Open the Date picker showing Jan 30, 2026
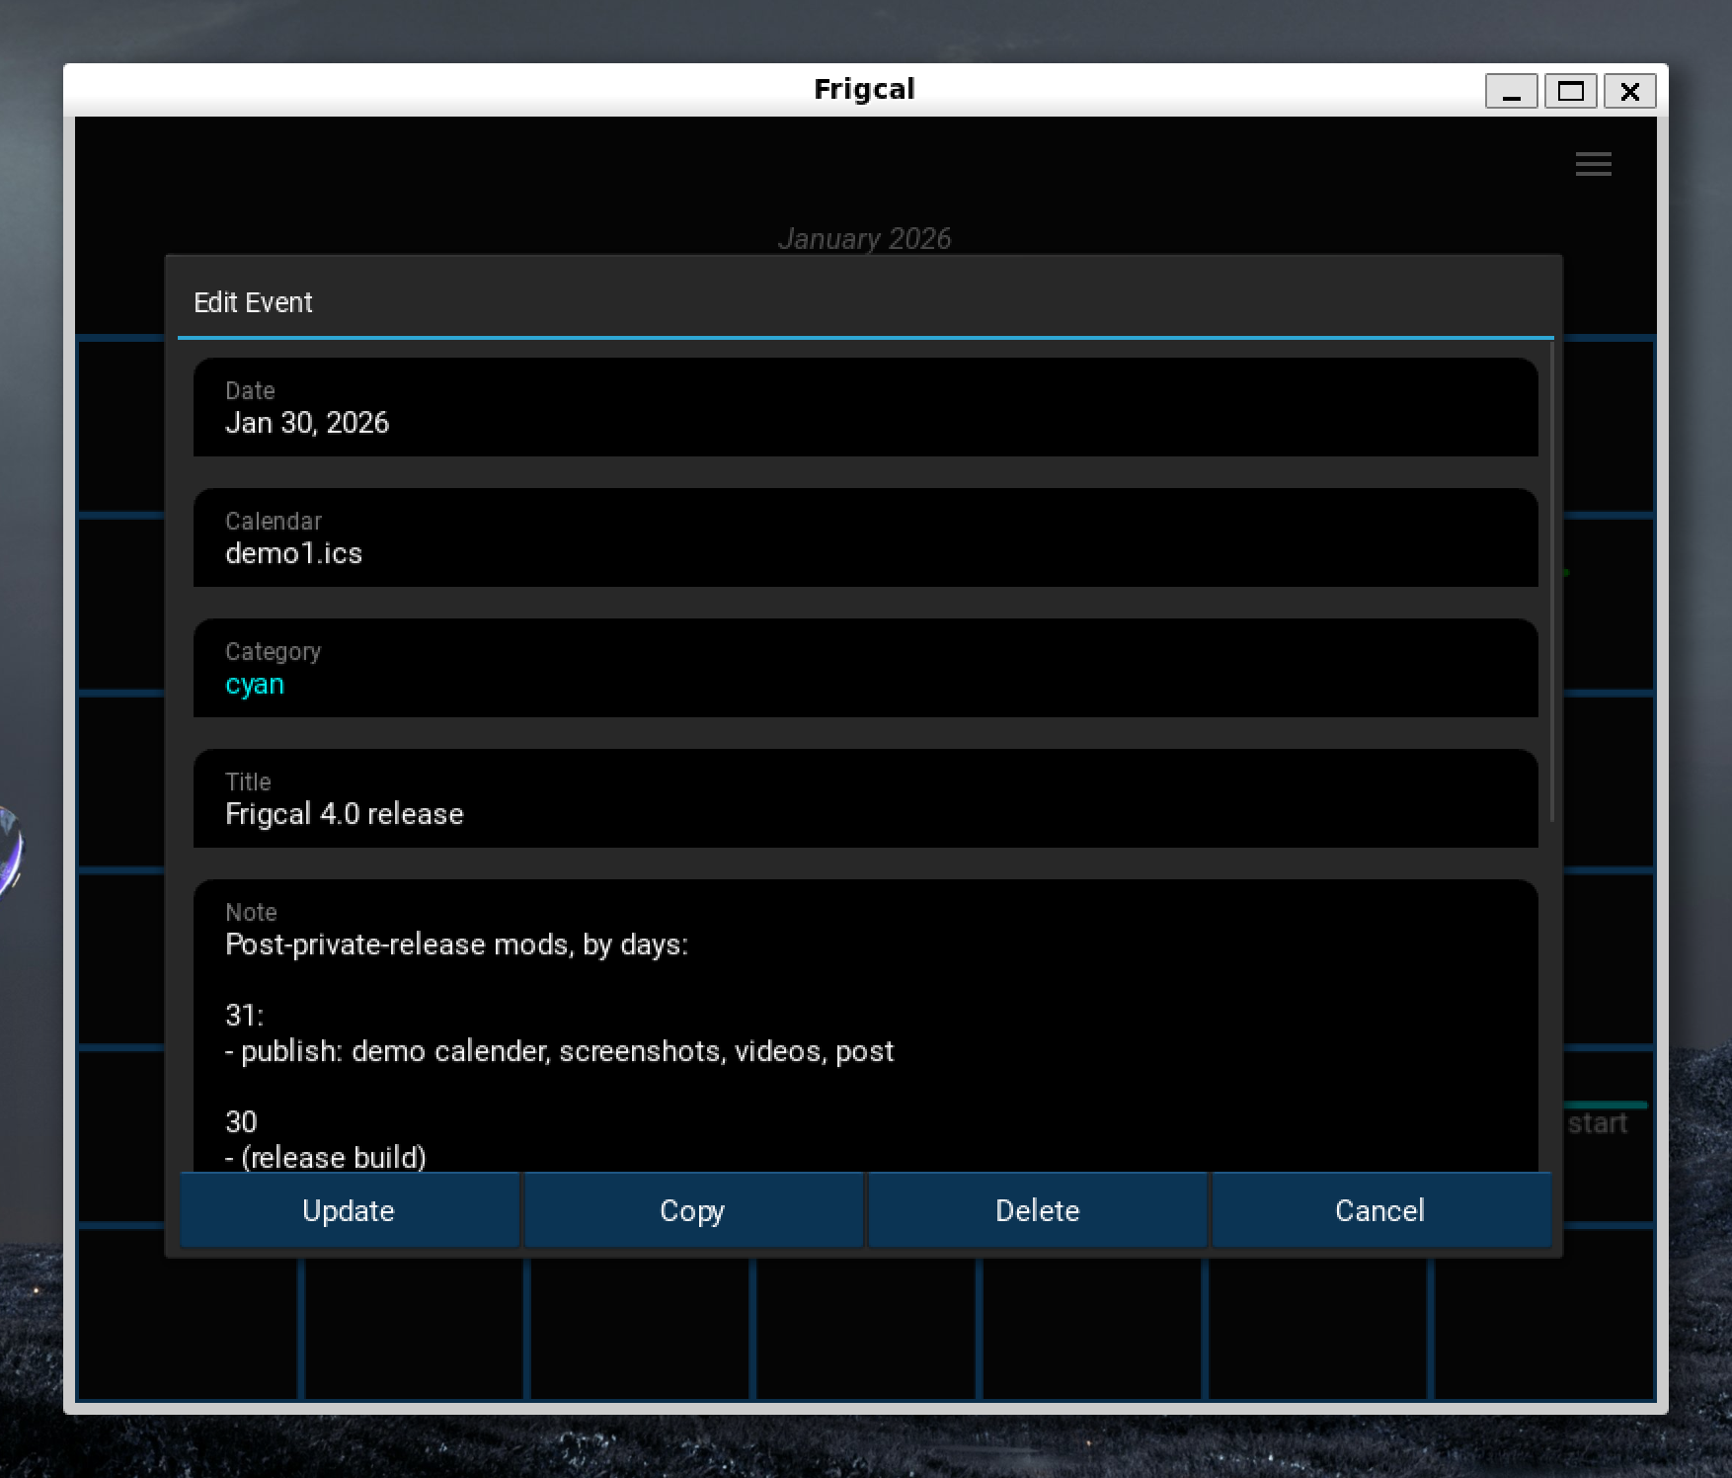1732x1478 pixels. click(x=865, y=408)
